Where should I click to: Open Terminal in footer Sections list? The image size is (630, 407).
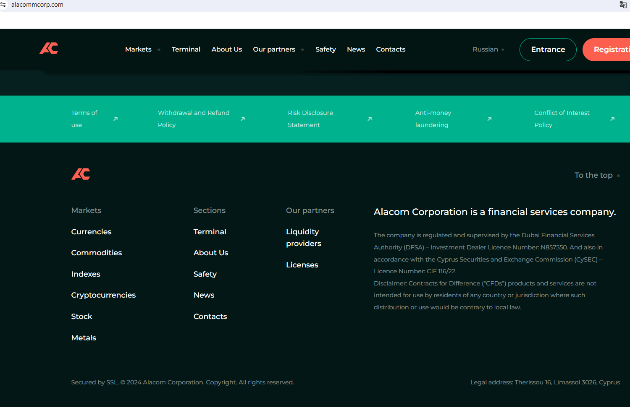[210, 232]
